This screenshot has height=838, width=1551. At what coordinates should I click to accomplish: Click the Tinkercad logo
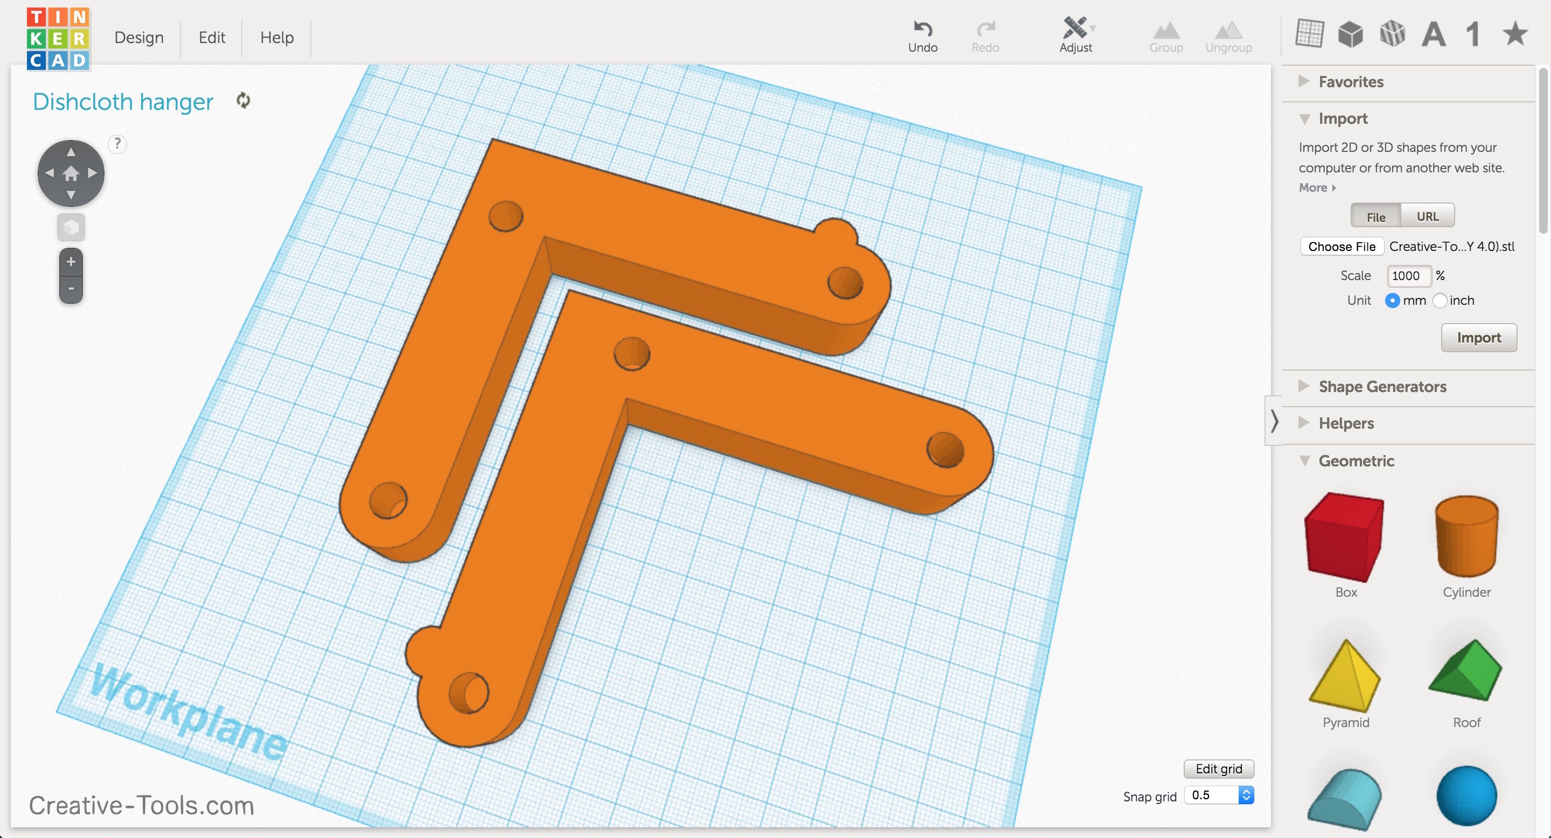coord(58,39)
